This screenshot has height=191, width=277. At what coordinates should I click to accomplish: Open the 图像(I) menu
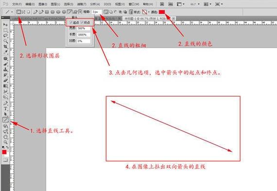pos(43,4)
